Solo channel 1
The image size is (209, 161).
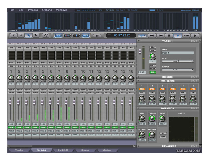tap(11, 90)
